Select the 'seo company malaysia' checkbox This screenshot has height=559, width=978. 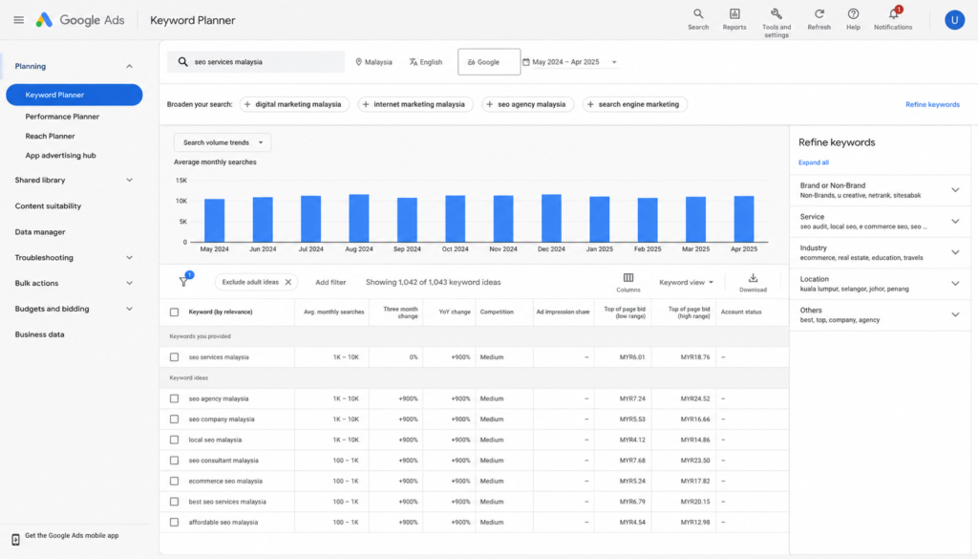click(x=174, y=419)
